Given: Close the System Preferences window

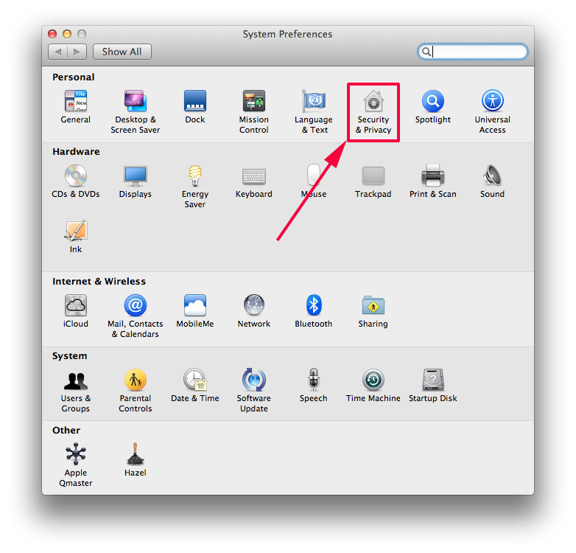Looking at the screenshot, I should point(52,34).
